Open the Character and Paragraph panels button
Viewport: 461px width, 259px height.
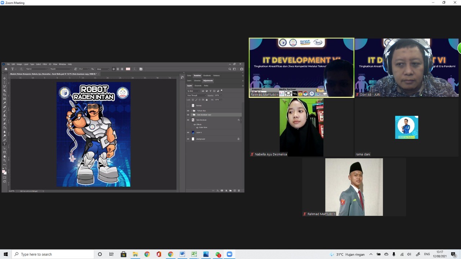141,69
